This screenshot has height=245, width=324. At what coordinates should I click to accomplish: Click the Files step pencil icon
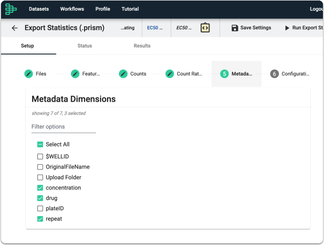tap(28, 74)
